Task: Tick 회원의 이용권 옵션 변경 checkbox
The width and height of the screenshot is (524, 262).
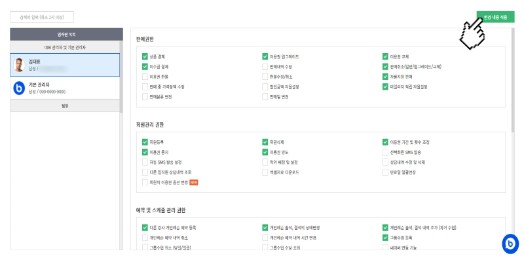Action: 145,182
